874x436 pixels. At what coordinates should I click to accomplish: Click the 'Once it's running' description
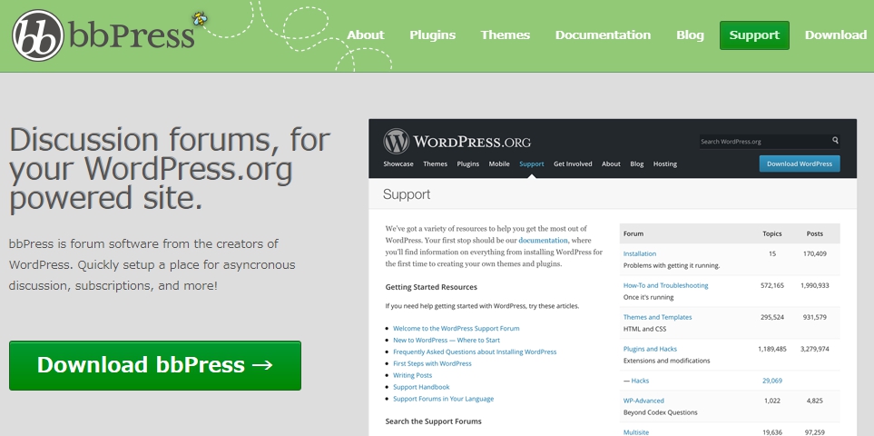click(648, 297)
